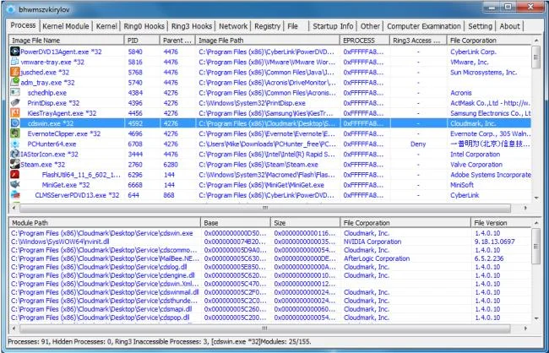Click the IAStorIcon.exe process icon
This screenshot has width=549, height=353.
tap(14, 154)
